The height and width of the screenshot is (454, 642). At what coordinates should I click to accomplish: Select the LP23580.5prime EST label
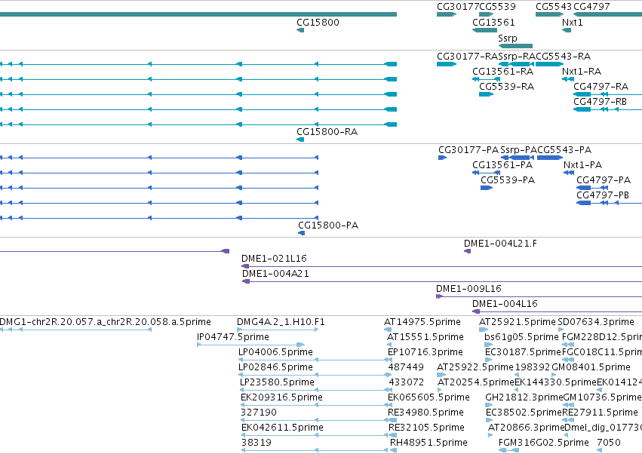[277, 382]
